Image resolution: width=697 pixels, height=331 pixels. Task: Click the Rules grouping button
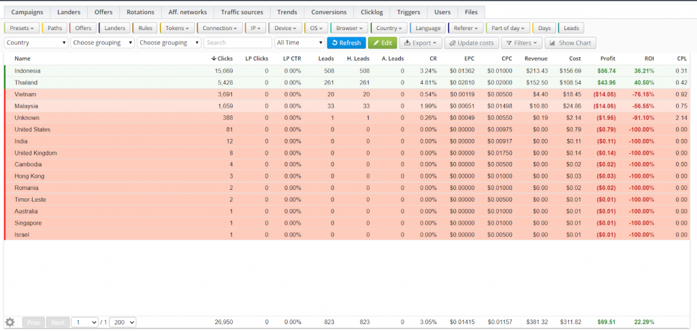(145, 28)
